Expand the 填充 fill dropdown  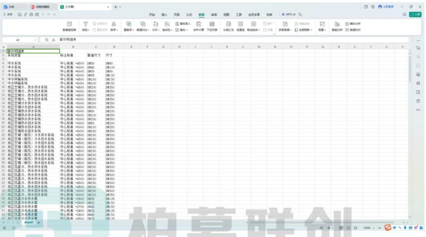click(x=182, y=30)
